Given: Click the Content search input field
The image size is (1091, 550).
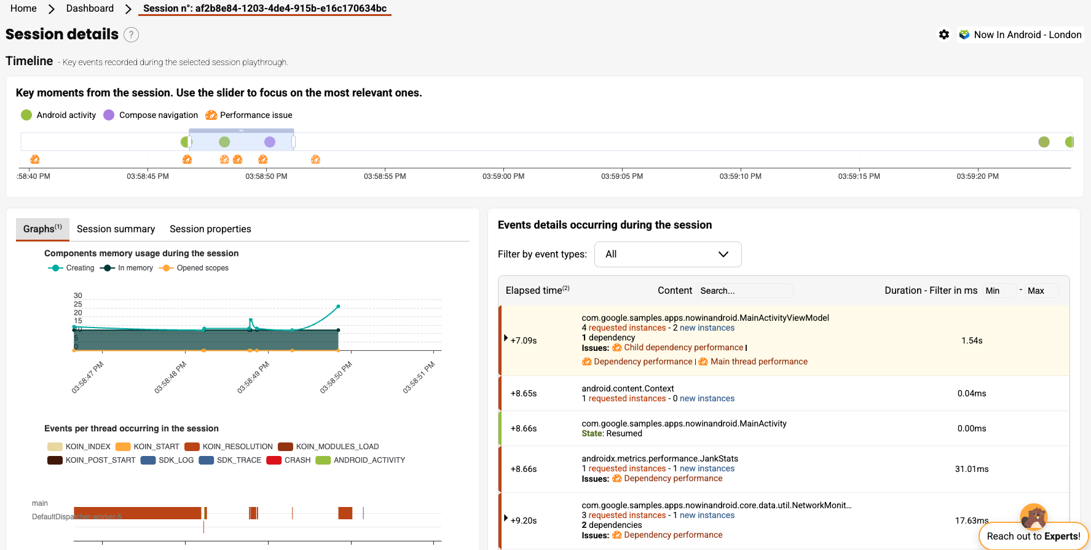Looking at the screenshot, I should pyautogui.click(x=744, y=291).
